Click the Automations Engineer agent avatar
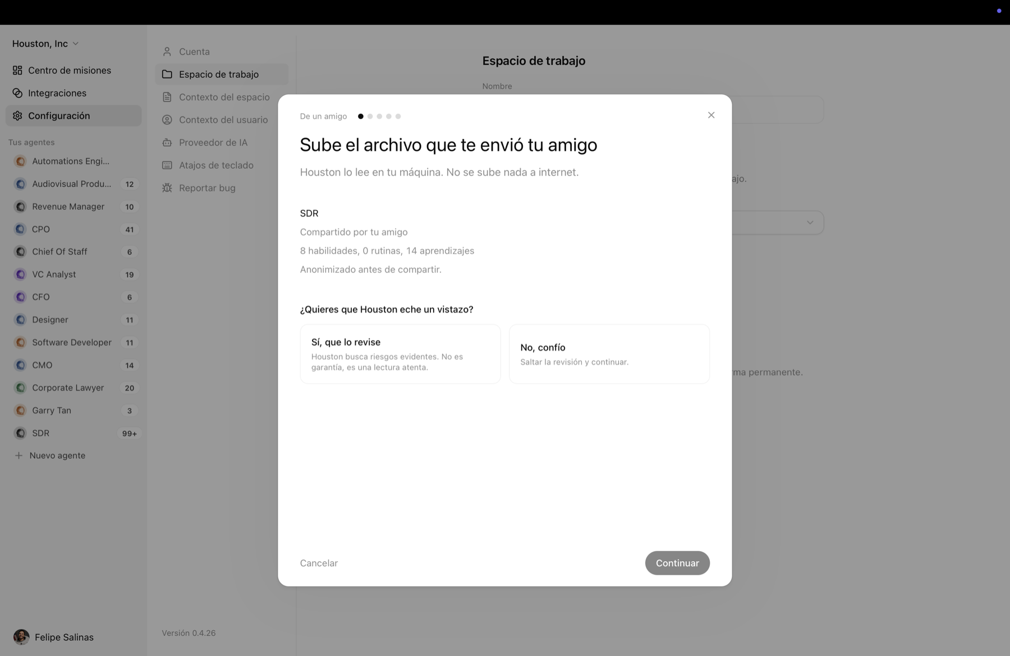 (x=20, y=161)
